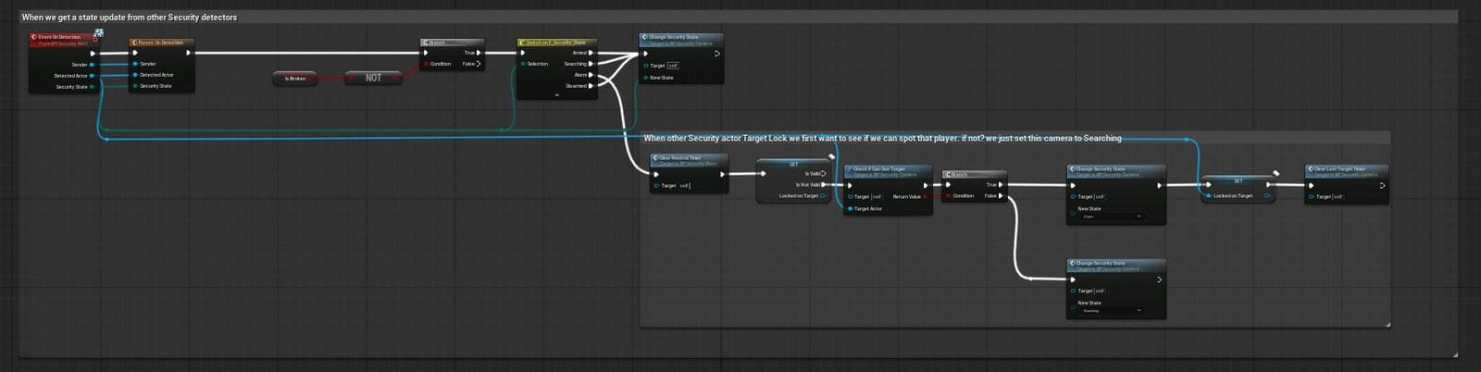The image size is (1481, 372).
Task: Click Locked on Target output pin on GET node
Action: click(823, 196)
